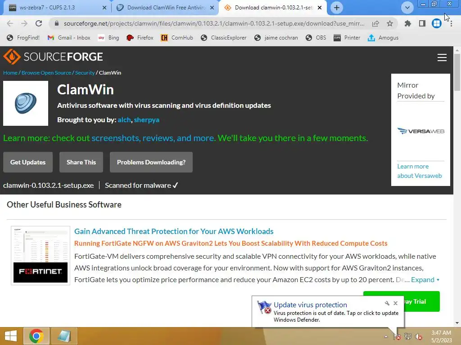Viewport: 461px width, 345px height.
Task: Click the SourceForge logo
Action: 53,57
